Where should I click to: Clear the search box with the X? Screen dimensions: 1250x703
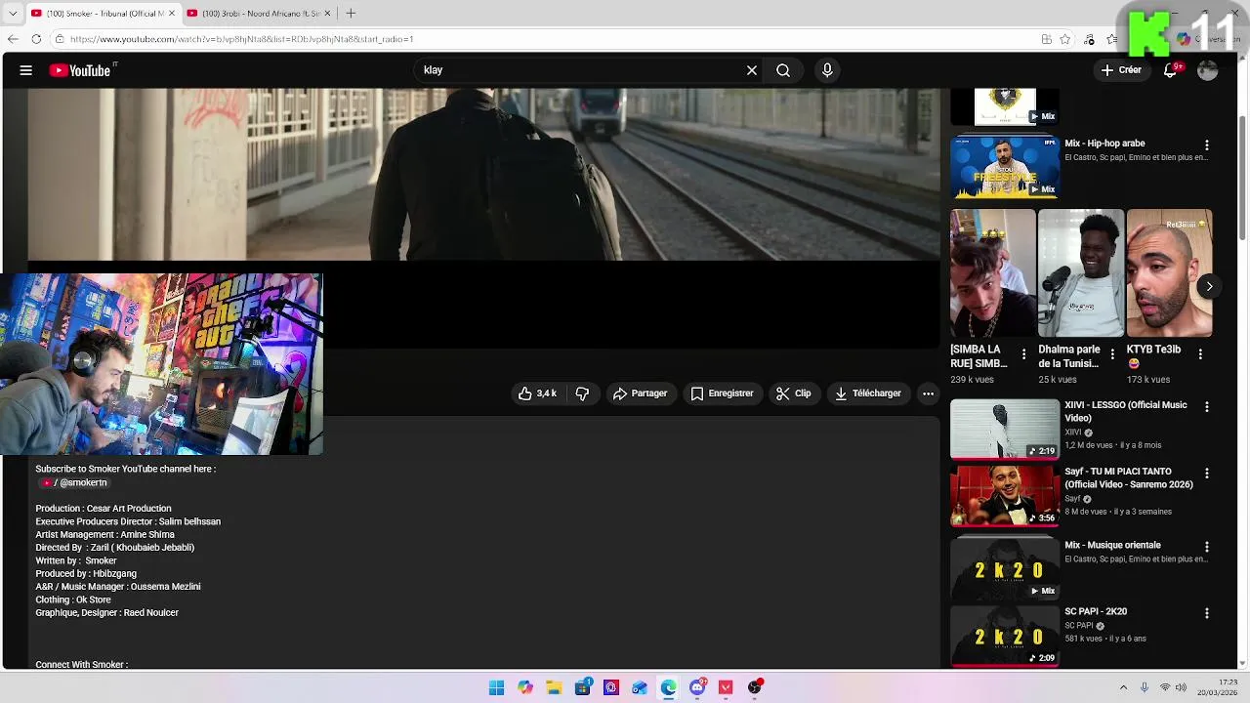click(752, 70)
